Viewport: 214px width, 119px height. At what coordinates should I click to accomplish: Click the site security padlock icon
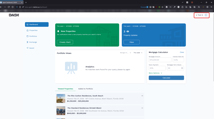coord(20,7)
